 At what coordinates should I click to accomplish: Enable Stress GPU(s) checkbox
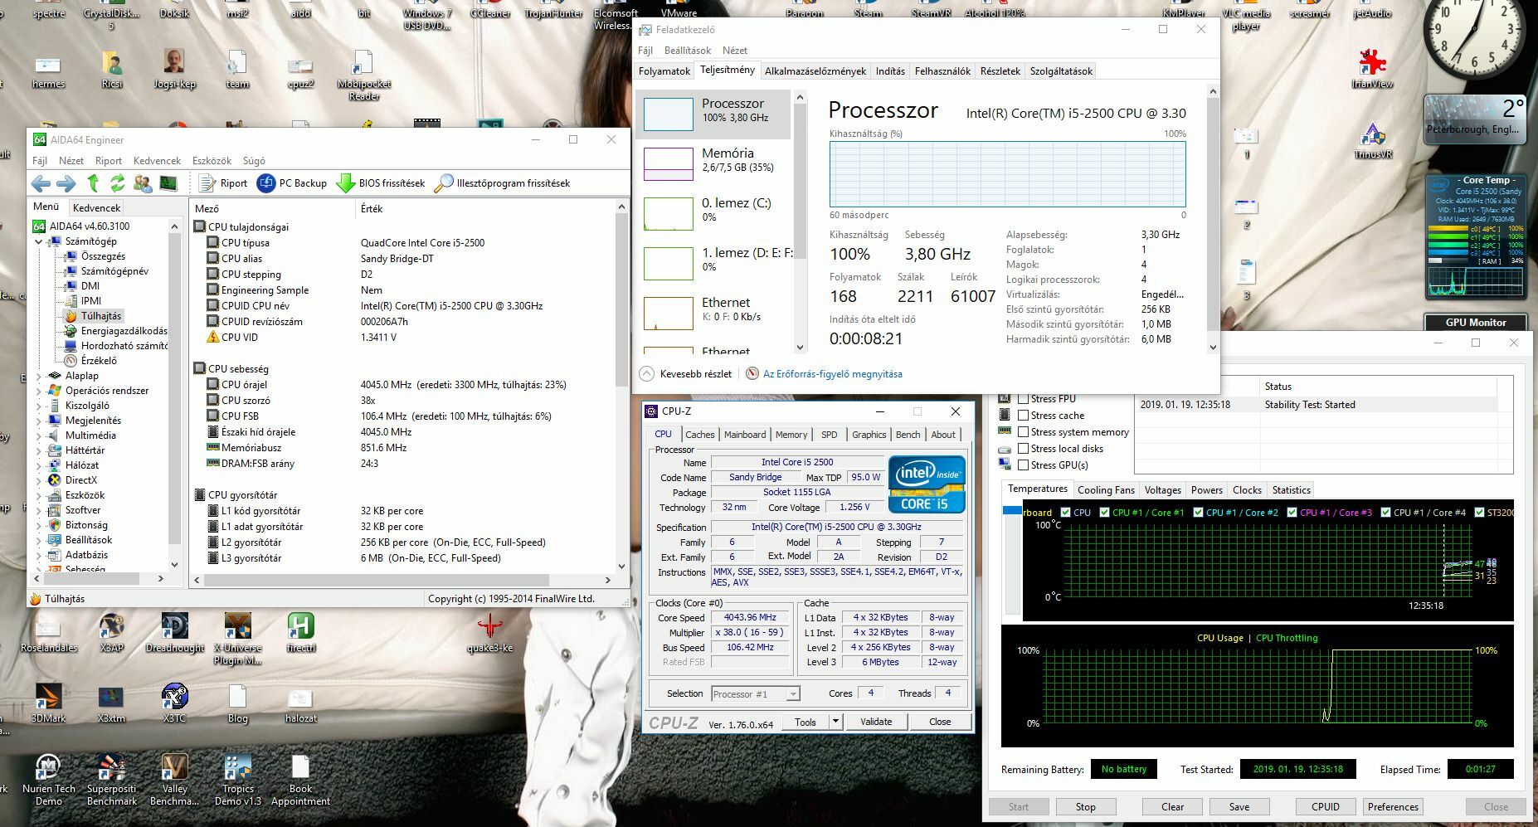point(1024,465)
